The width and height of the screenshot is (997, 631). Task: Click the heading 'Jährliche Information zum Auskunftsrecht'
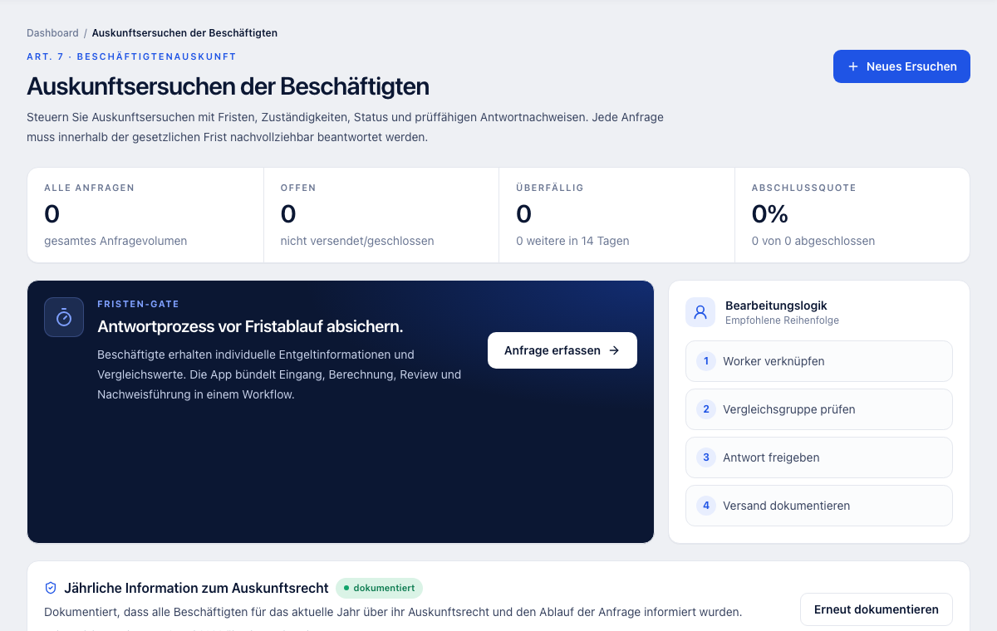(196, 588)
